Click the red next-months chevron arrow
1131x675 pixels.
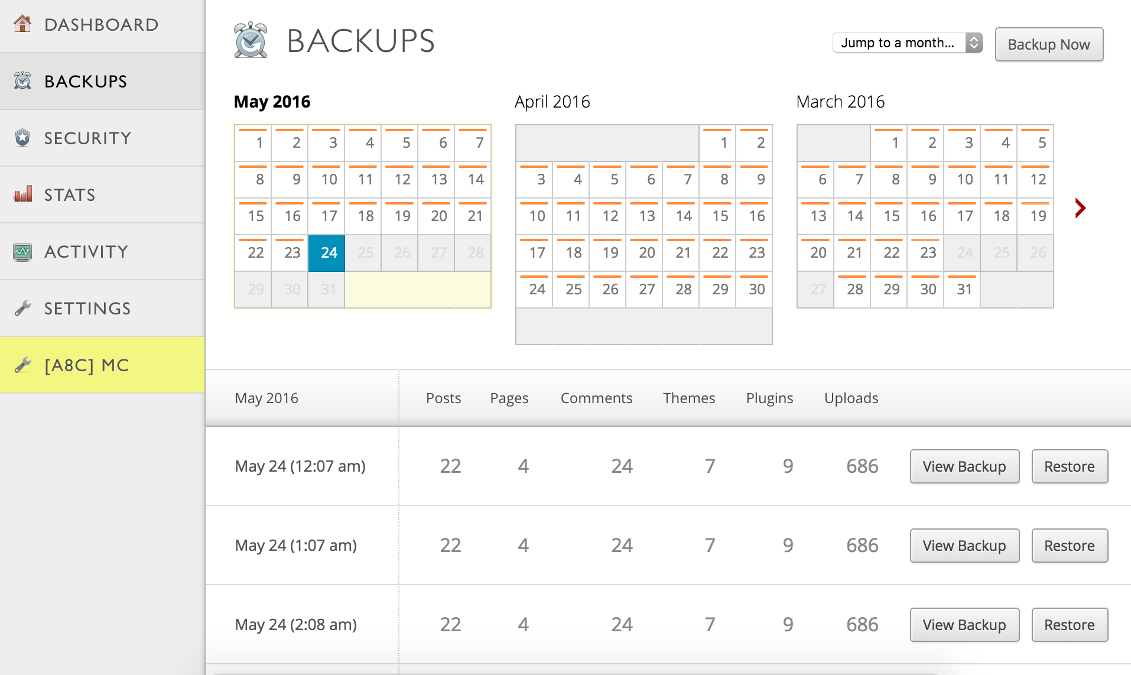1080,208
